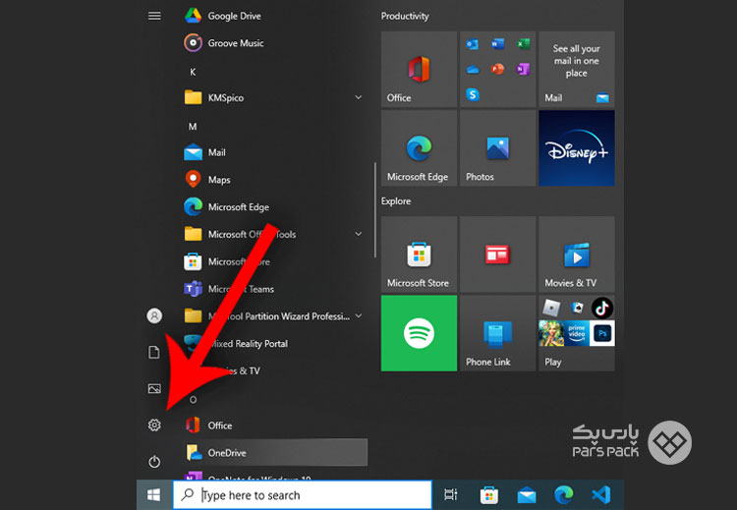Viewport: 737px width, 510px height.
Task: Jump to letter M section header
Action: click(x=193, y=127)
